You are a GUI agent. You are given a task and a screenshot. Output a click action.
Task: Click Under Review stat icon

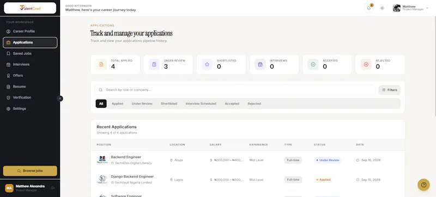pyautogui.click(x=154, y=64)
